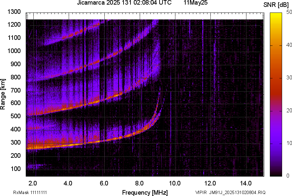
Task: Click the colorbar tick label '10'
Action: (289, 143)
